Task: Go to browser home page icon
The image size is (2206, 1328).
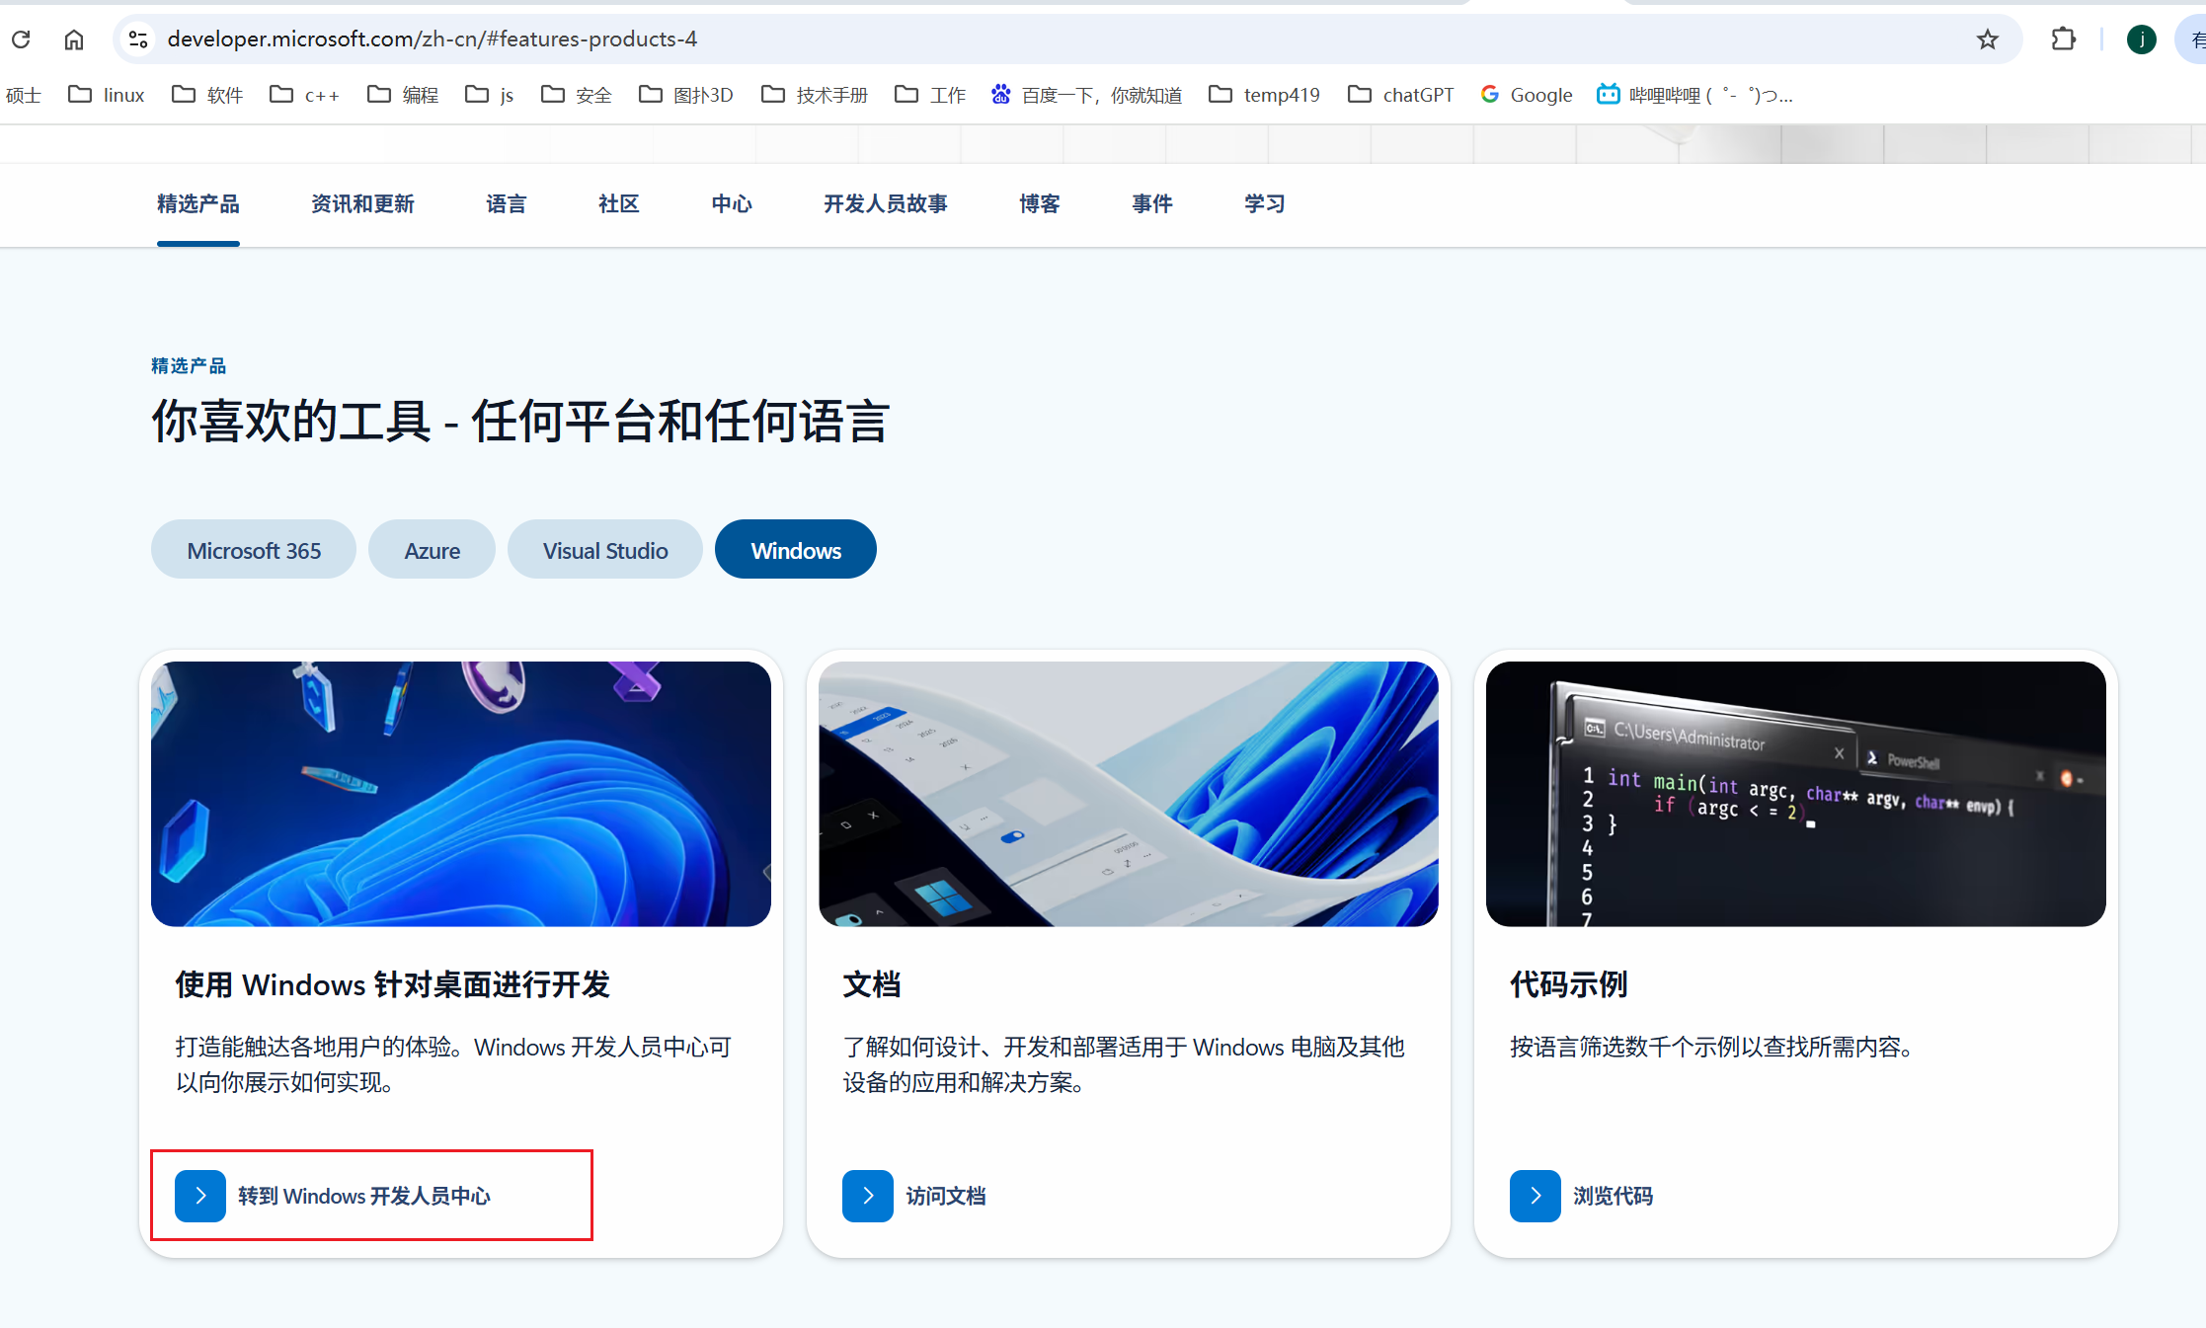Action: click(74, 39)
